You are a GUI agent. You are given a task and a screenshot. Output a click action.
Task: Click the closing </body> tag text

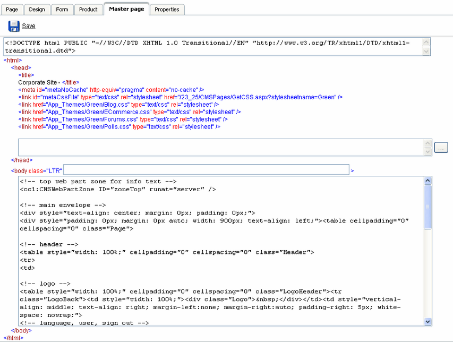[21, 330]
